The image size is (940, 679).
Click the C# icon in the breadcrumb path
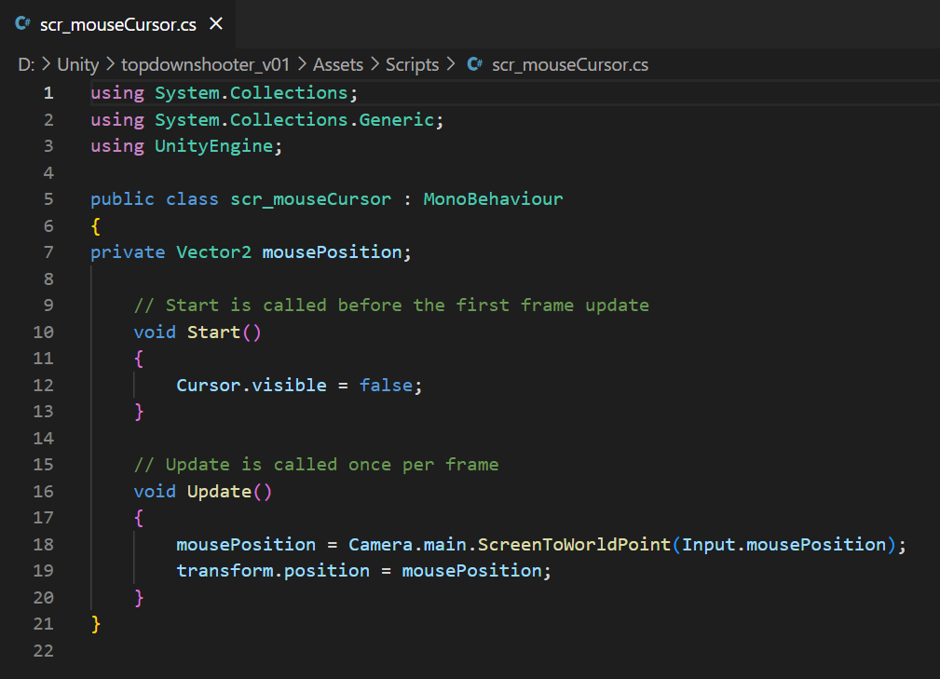click(x=475, y=64)
